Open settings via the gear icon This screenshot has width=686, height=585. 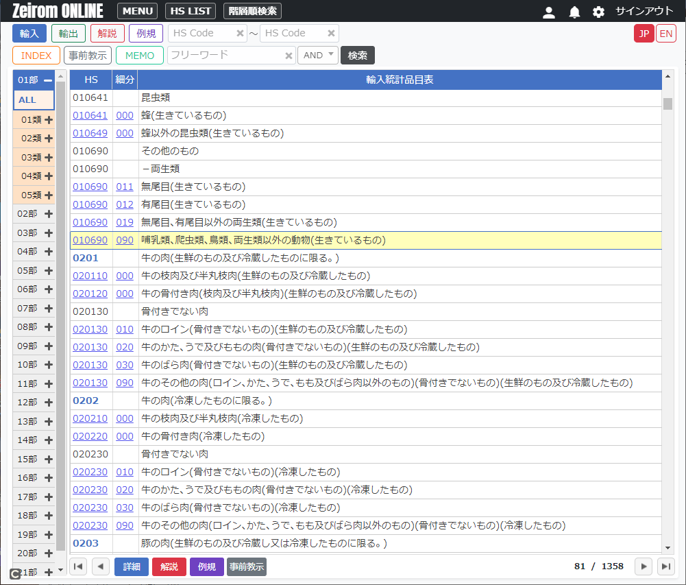598,12
